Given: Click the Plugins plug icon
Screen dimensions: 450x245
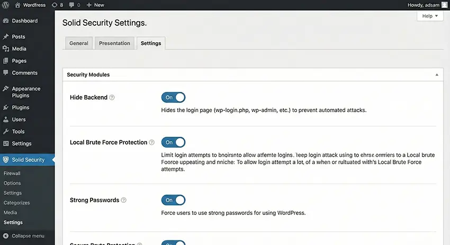Looking at the screenshot, I should tap(6, 107).
